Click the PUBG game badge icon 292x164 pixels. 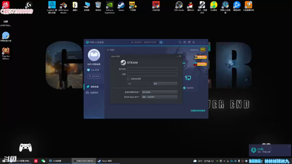click(x=203, y=50)
